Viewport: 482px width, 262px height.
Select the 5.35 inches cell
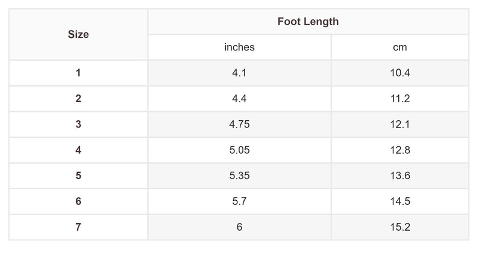(239, 176)
